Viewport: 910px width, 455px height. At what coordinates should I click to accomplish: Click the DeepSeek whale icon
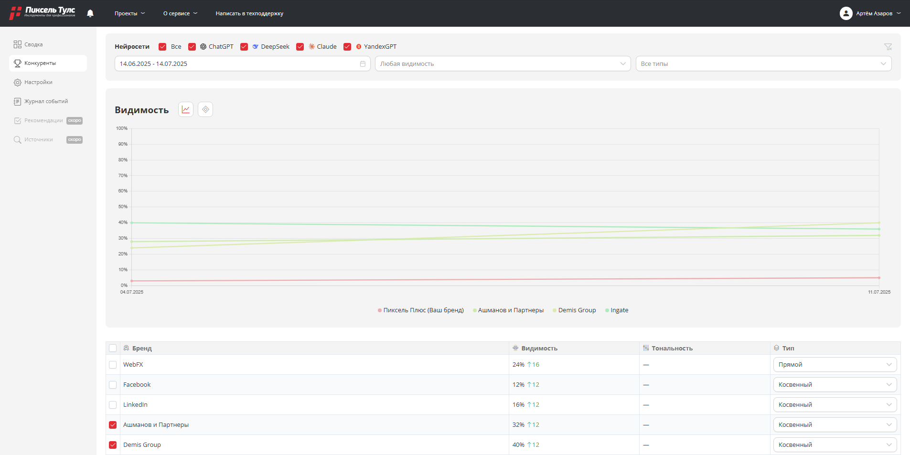click(256, 47)
